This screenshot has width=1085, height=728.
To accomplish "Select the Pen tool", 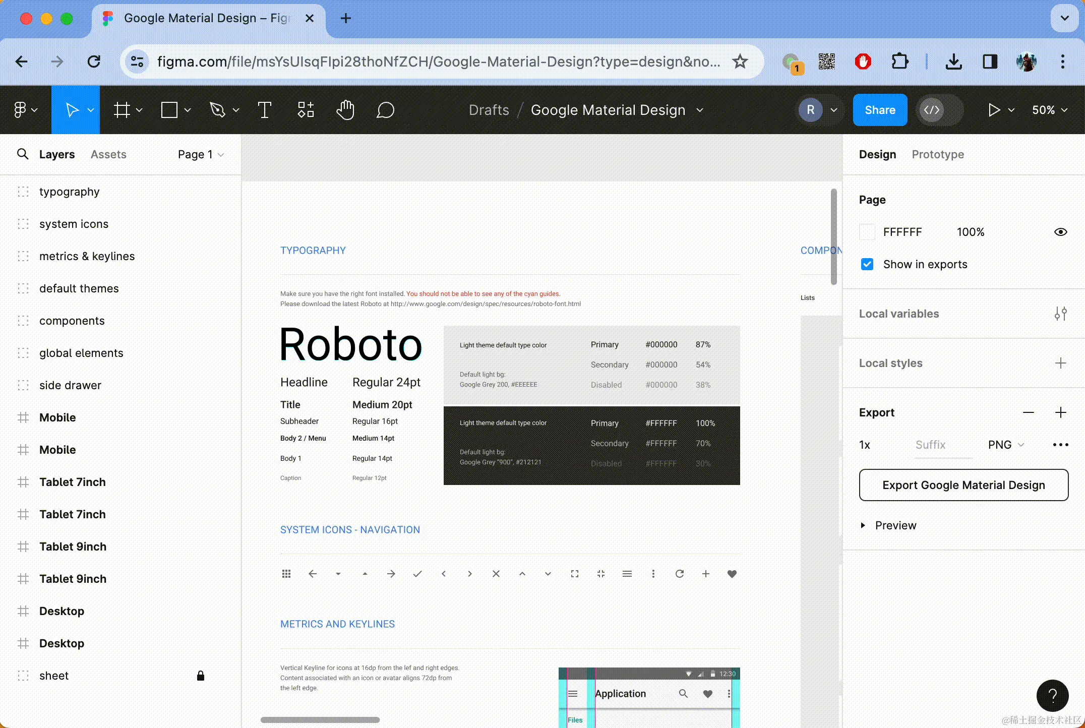I will click(x=217, y=110).
